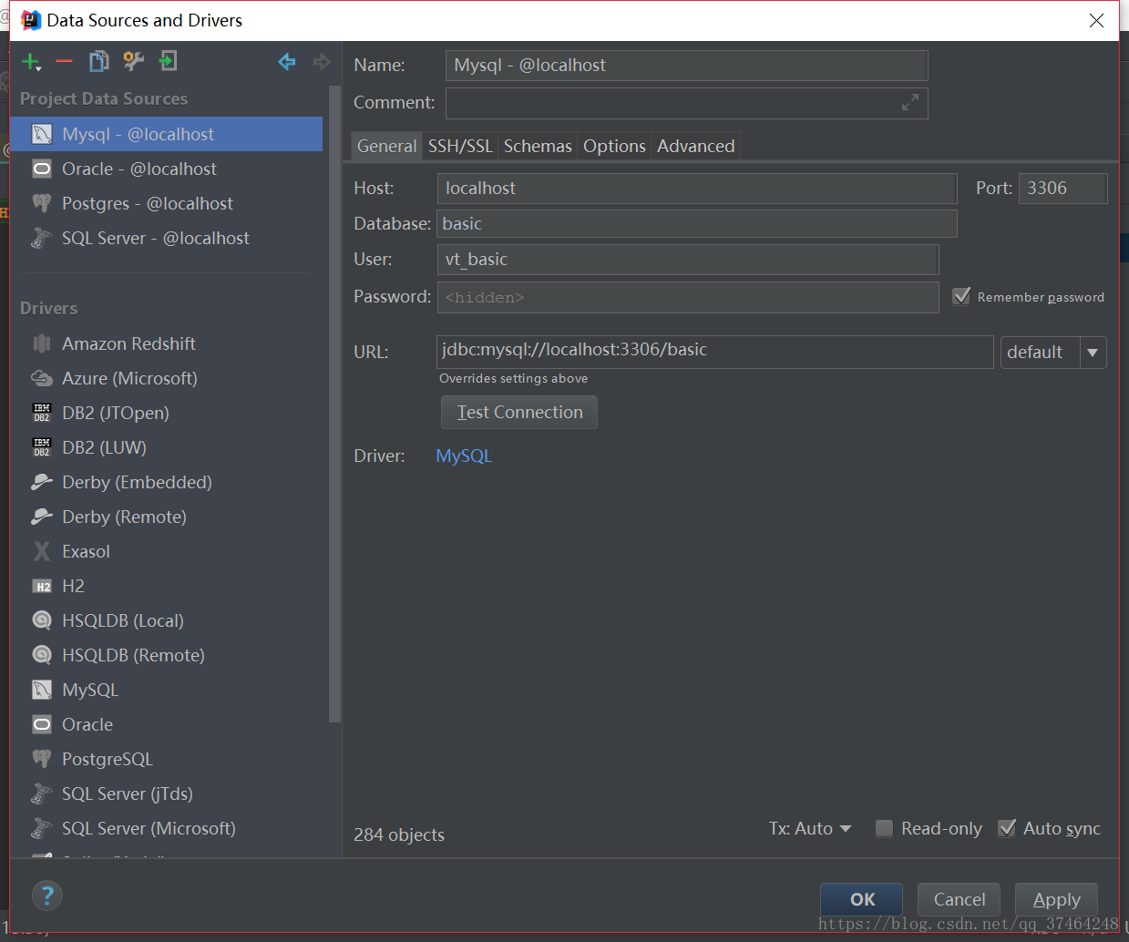This screenshot has height=942, width=1129.
Task: Click the Derby (Remote) hat icon
Action: click(42, 517)
